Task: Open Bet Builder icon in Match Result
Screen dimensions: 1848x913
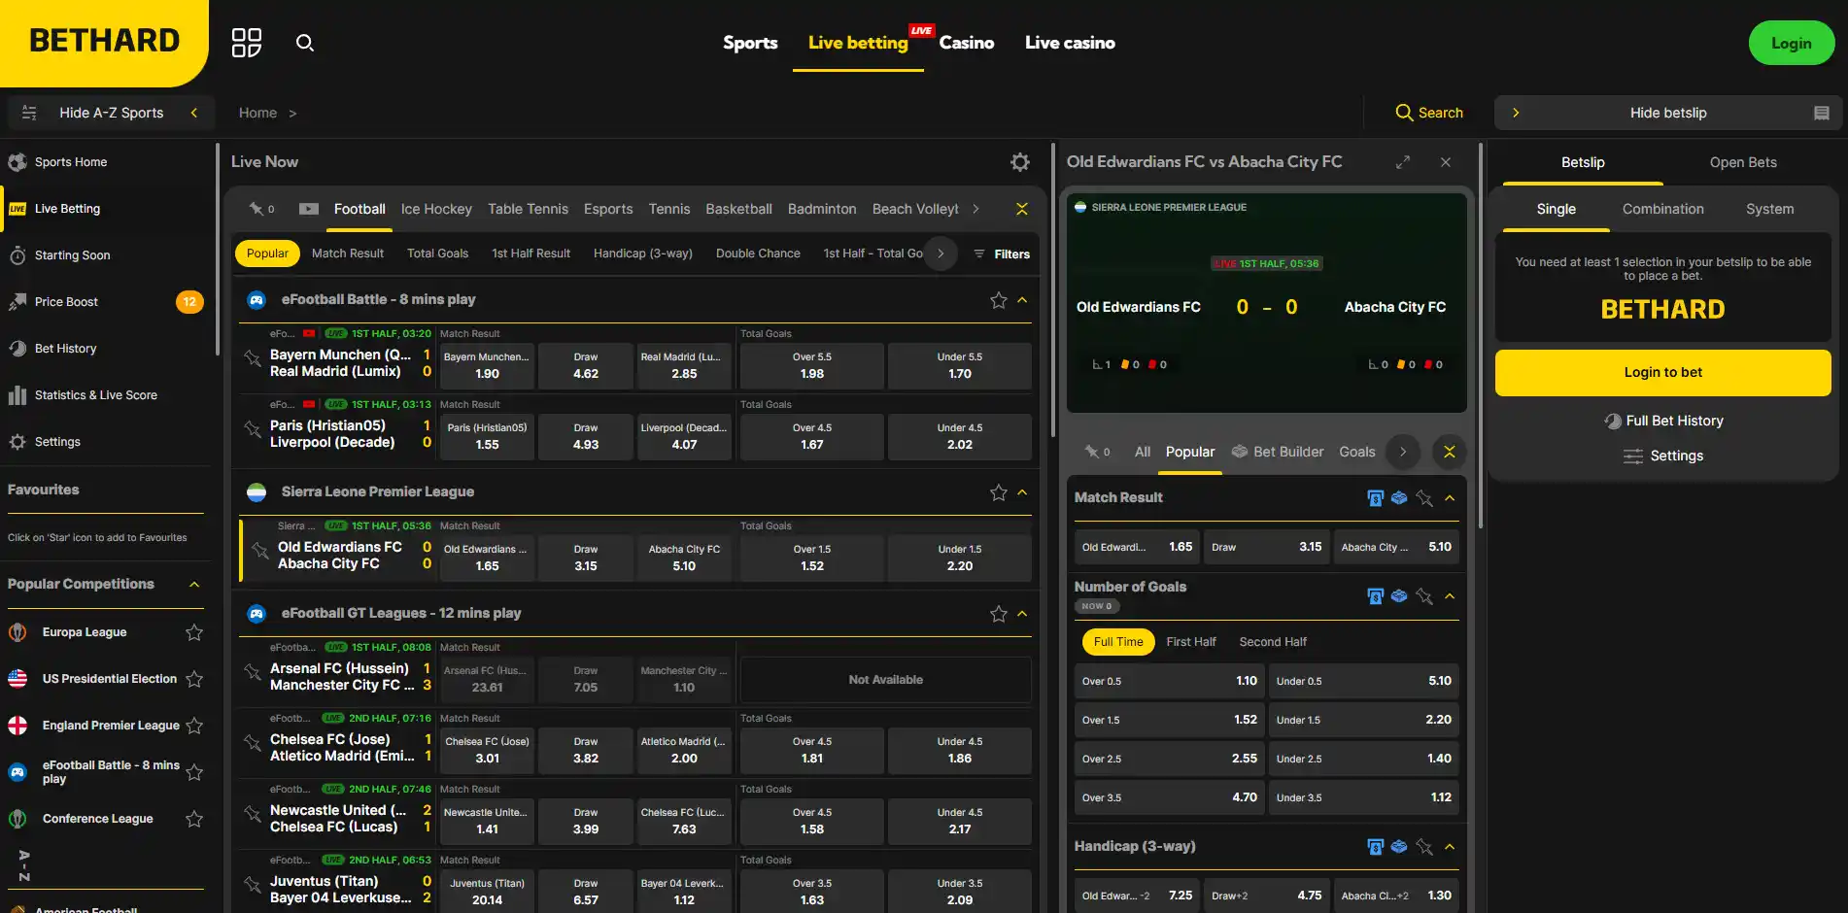Action: 1399,498
